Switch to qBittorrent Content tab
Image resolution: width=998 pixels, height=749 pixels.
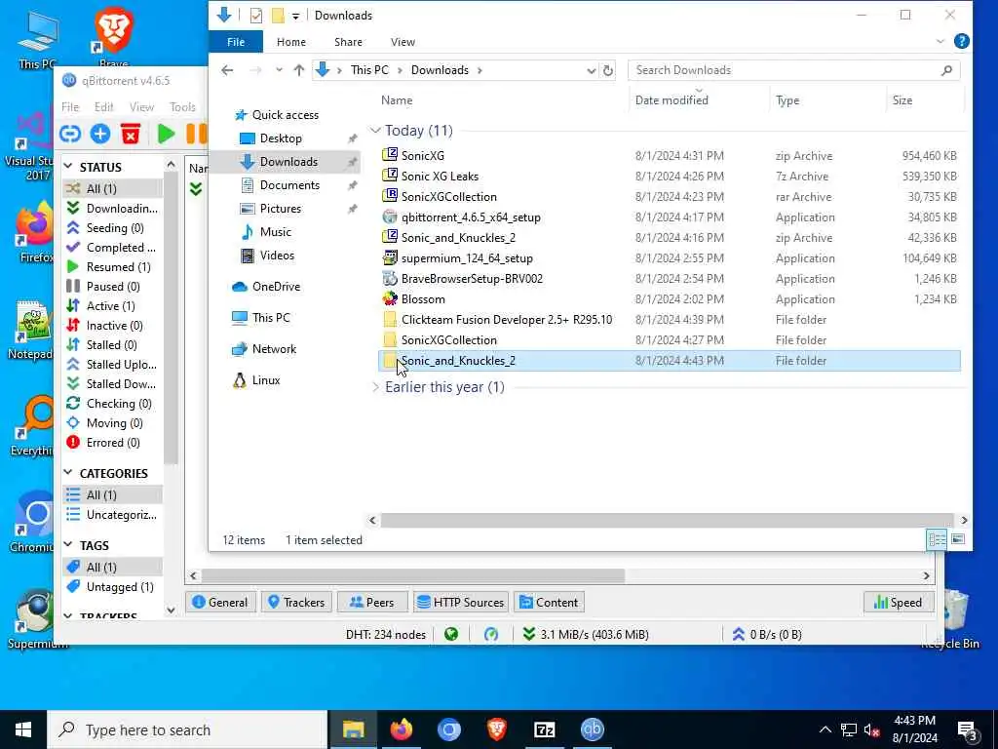pos(549,602)
